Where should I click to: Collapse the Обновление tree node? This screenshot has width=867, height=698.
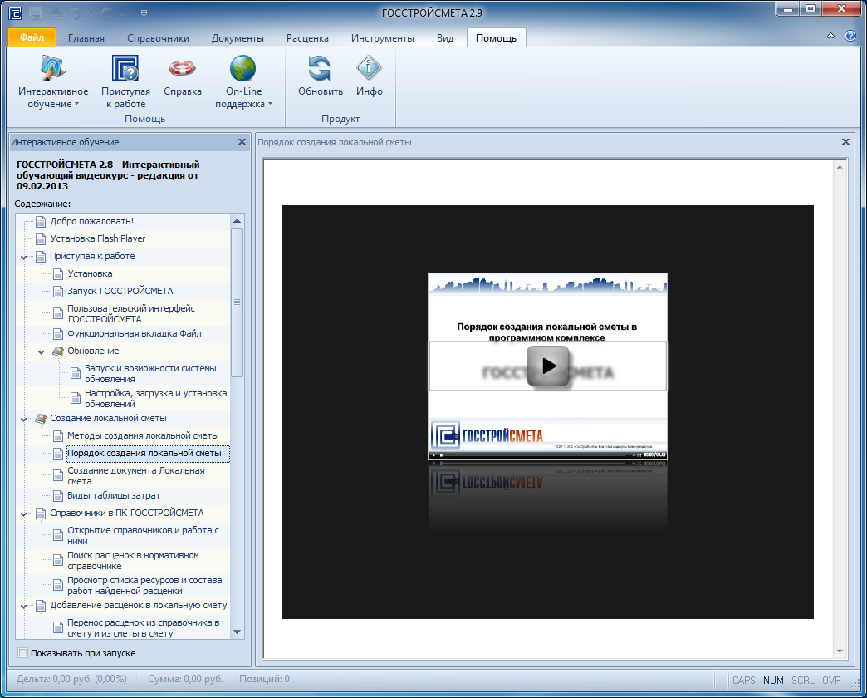pyautogui.click(x=42, y=351)
